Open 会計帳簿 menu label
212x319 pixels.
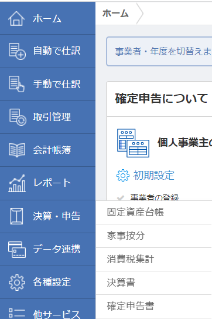[x=52, y=150]
